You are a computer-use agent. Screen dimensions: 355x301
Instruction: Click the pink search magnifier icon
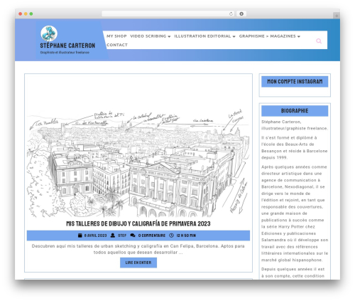click(319, 41)
